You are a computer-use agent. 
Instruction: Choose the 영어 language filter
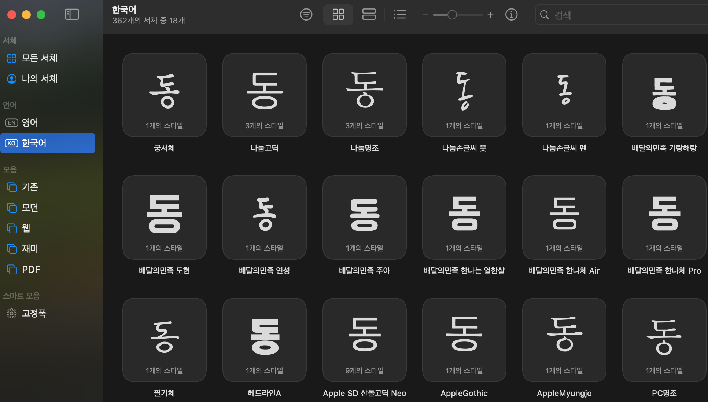click(30, 123)
